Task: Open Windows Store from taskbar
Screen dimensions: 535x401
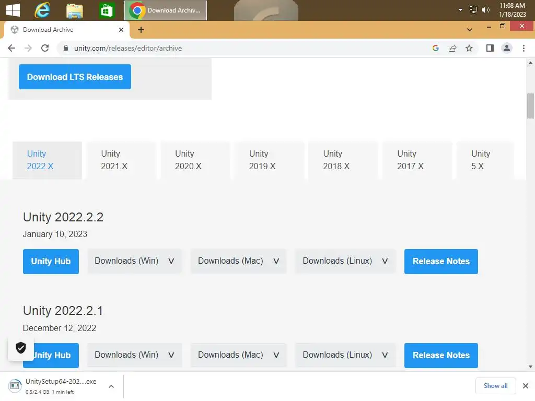Action: [107, 10]
